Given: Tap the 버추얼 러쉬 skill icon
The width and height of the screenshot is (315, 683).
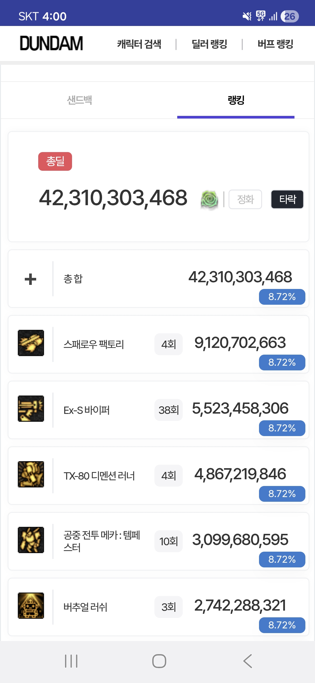Looking at the screenshot, I should click(x=31, y=606).
